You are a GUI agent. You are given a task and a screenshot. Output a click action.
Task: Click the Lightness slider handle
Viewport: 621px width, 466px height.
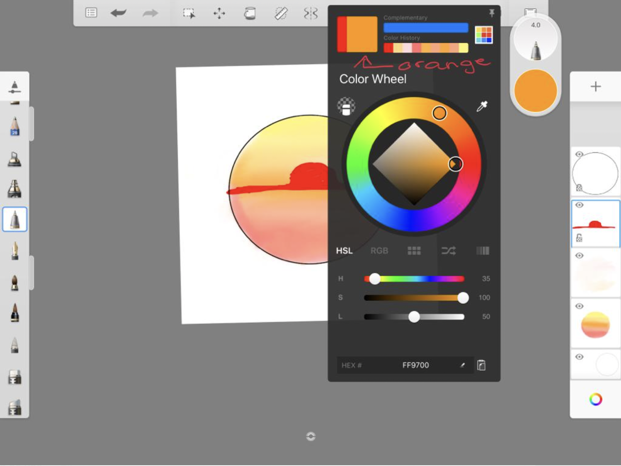(x=414, y=317)
